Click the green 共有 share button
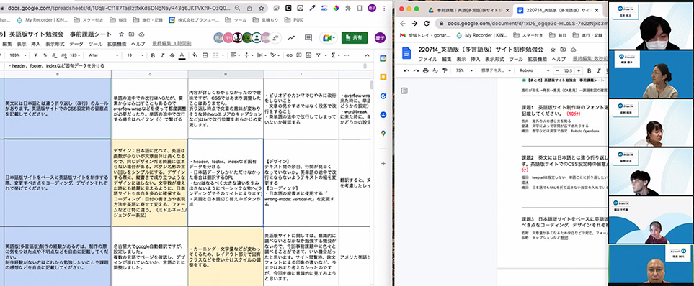This screenshot has width=694, height=286. click(x=355, y=38)
